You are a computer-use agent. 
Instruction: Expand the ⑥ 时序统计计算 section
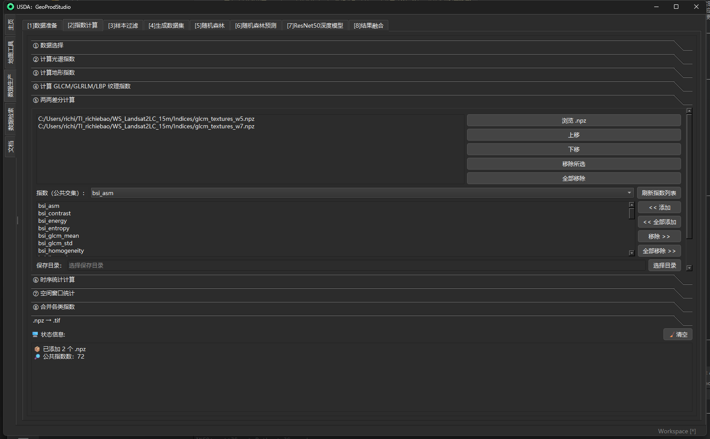coord(57,279)
